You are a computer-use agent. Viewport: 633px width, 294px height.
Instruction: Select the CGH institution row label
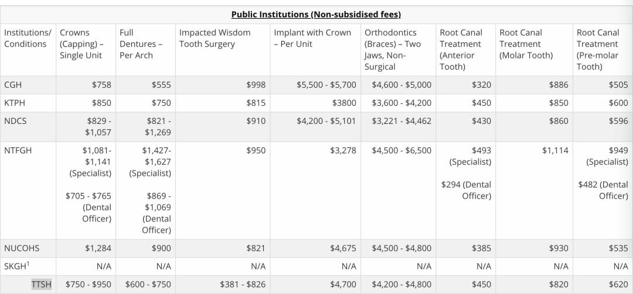click(x=13, y=85)
